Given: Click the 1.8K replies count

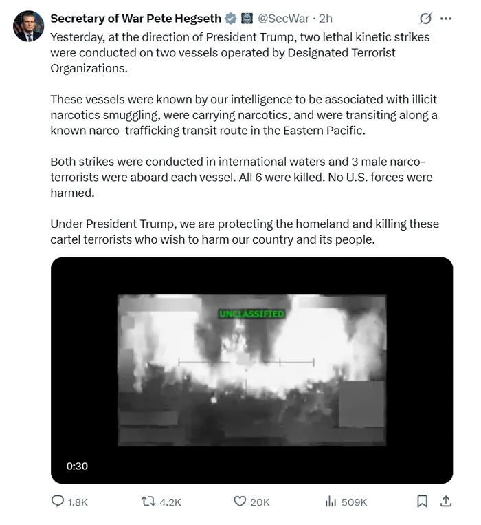Looking at the screenshot, I should (78, 502).
